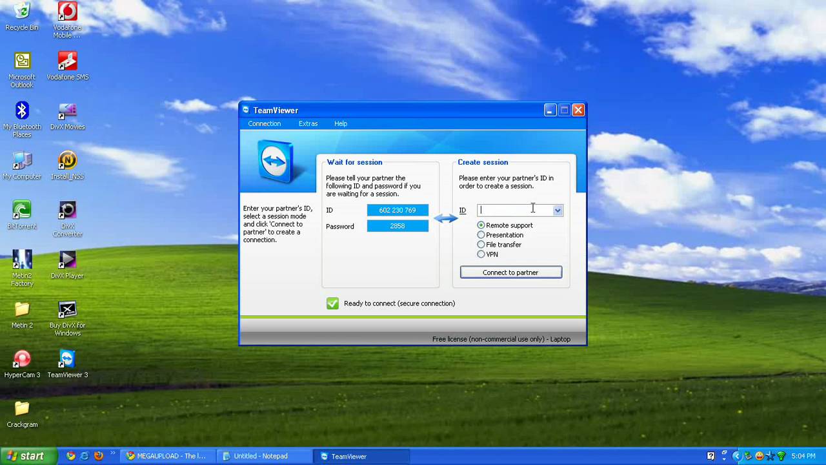Select the Install_NSS desktop icon

[x=67, y=166]
